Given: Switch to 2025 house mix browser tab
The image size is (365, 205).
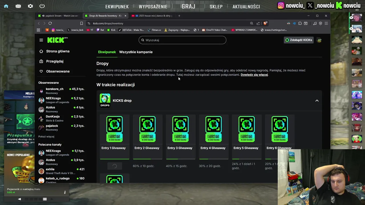Looking at the screenshot, I should tap(153, 16).
